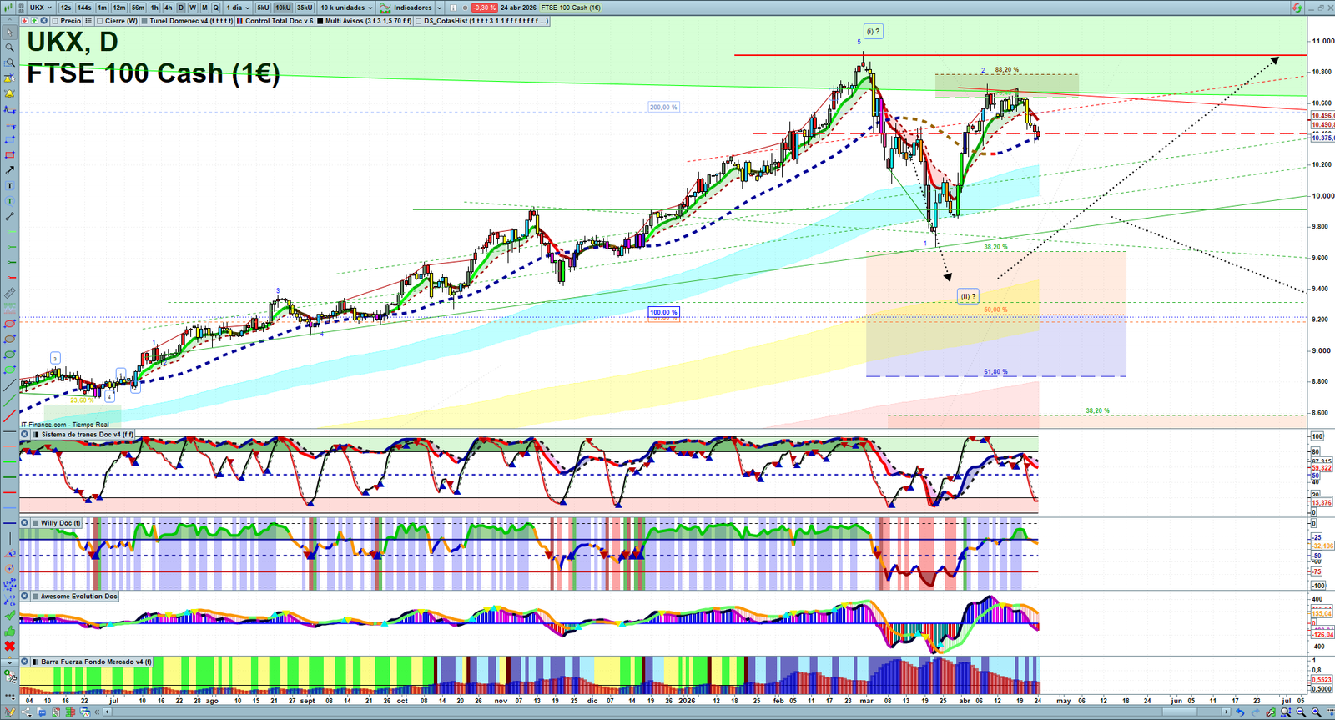Click the Awesome Evolution Doc color swatch
This screenshot has height=720, width=1335.
35,597
